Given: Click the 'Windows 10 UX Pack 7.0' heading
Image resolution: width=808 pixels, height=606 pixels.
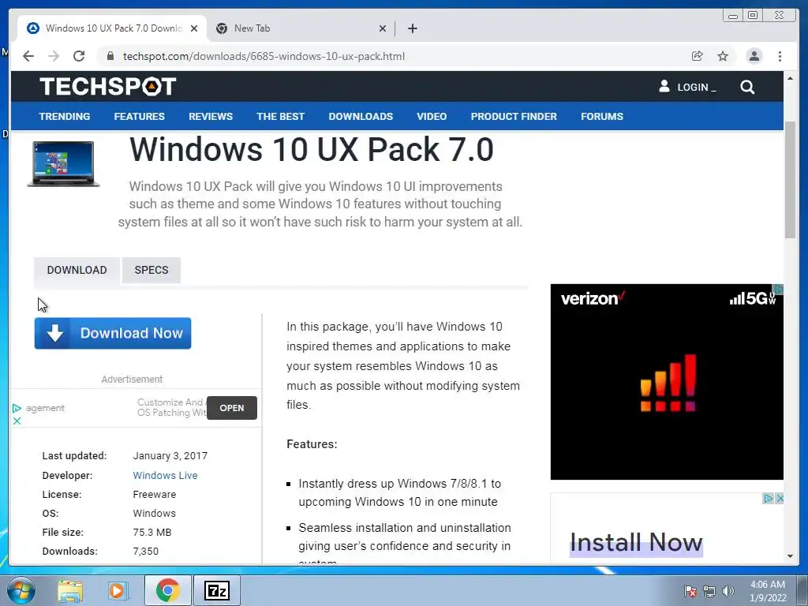Looking at the screenshot, I should 311,149.
